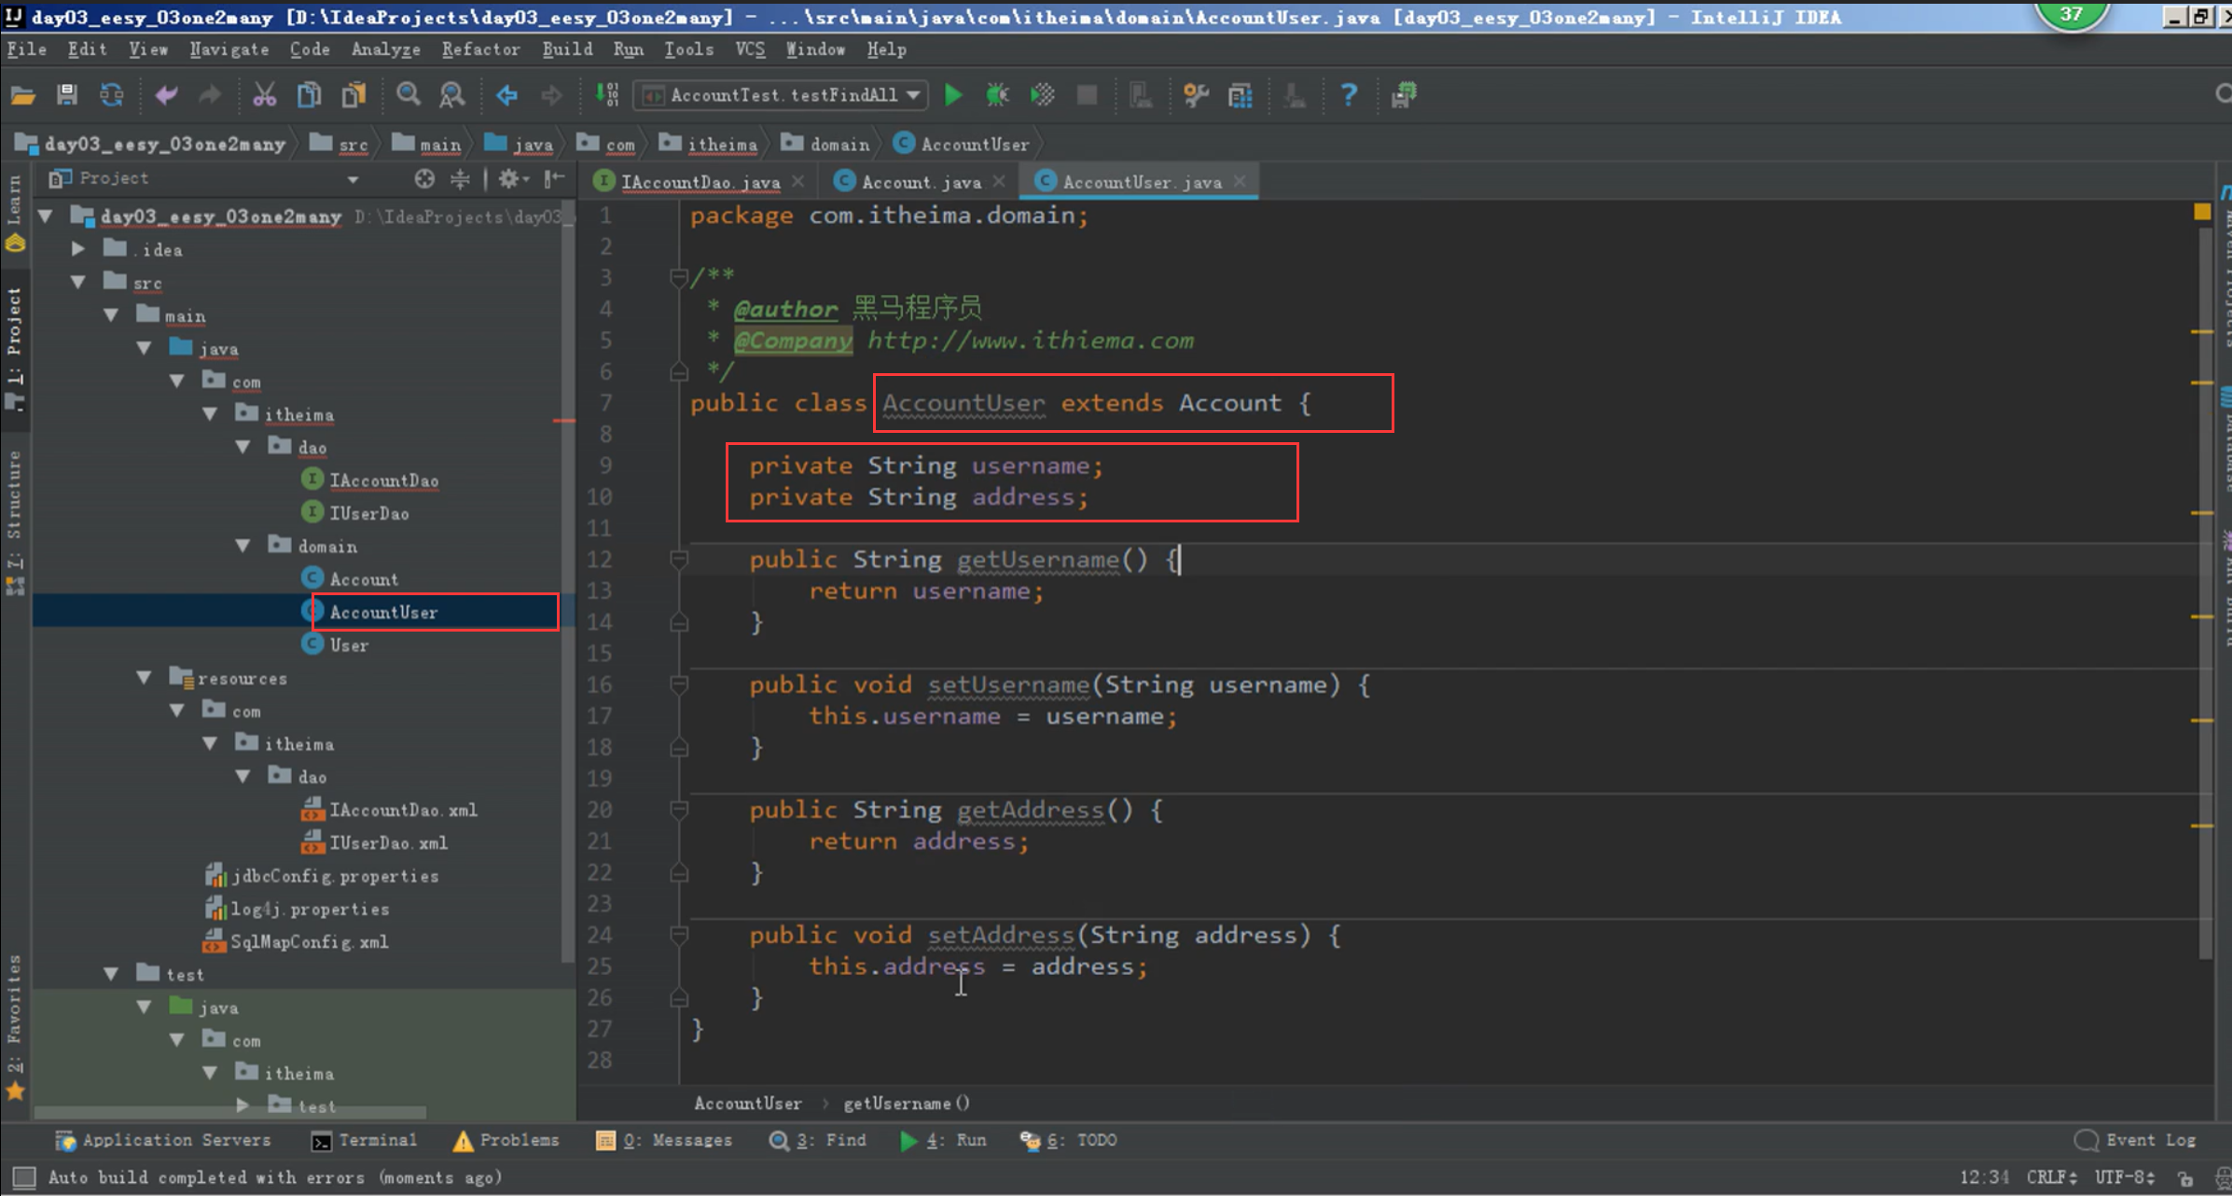Toggle the Project tool window side tab
Image resolution: width=2232 pixels, height=1196 pixels.
(x=14, y=336)
